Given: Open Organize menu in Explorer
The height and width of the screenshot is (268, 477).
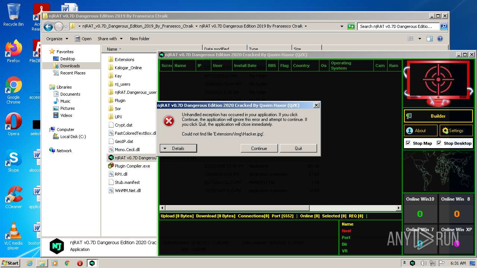Looking at the screenshot, I should [x=57, y=39].
